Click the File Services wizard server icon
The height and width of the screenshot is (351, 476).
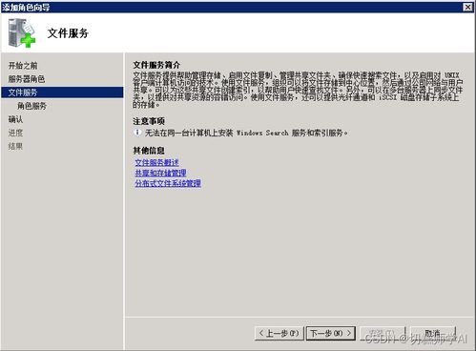tap(22, 33)
